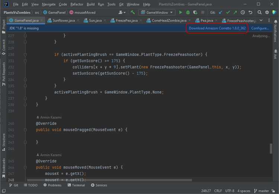Open IDE settings gear icon
The image size is (279, 194).
coord(267,12)
